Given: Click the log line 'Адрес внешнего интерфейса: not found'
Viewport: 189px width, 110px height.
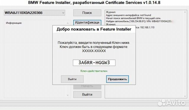Looking at the screenshot, I should pos(128,15).
